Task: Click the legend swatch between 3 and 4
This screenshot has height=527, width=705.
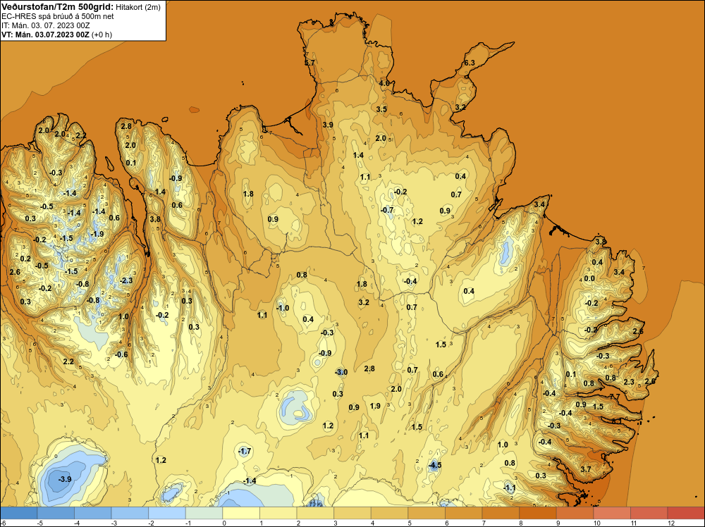Action: [352, 513]
